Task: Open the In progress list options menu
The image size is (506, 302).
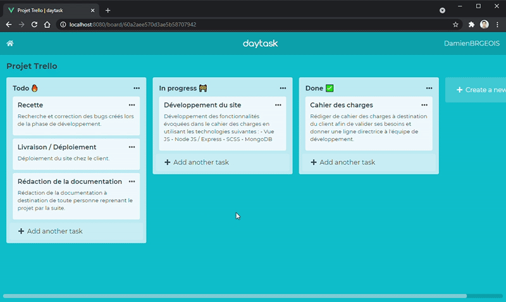Action: tap(283, 88)
